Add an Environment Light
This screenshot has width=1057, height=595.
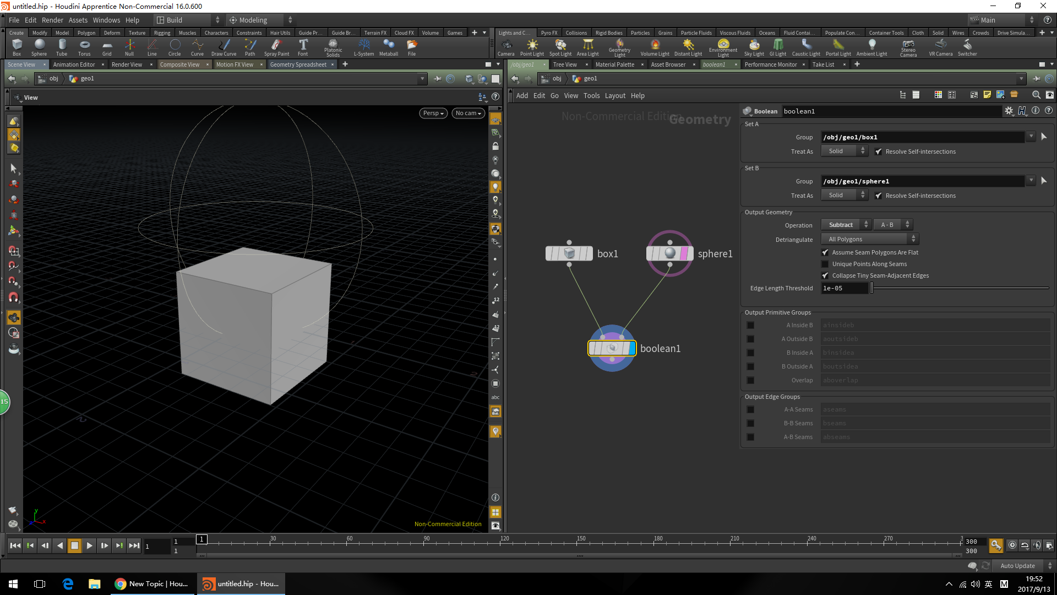(723, 48)
